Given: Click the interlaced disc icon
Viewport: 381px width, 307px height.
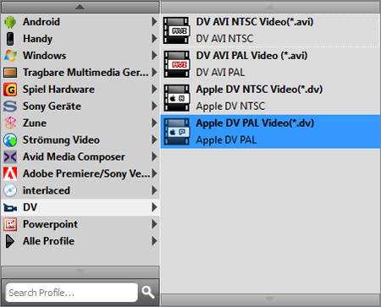Looking at the screenshot, I should coord(10,190).
